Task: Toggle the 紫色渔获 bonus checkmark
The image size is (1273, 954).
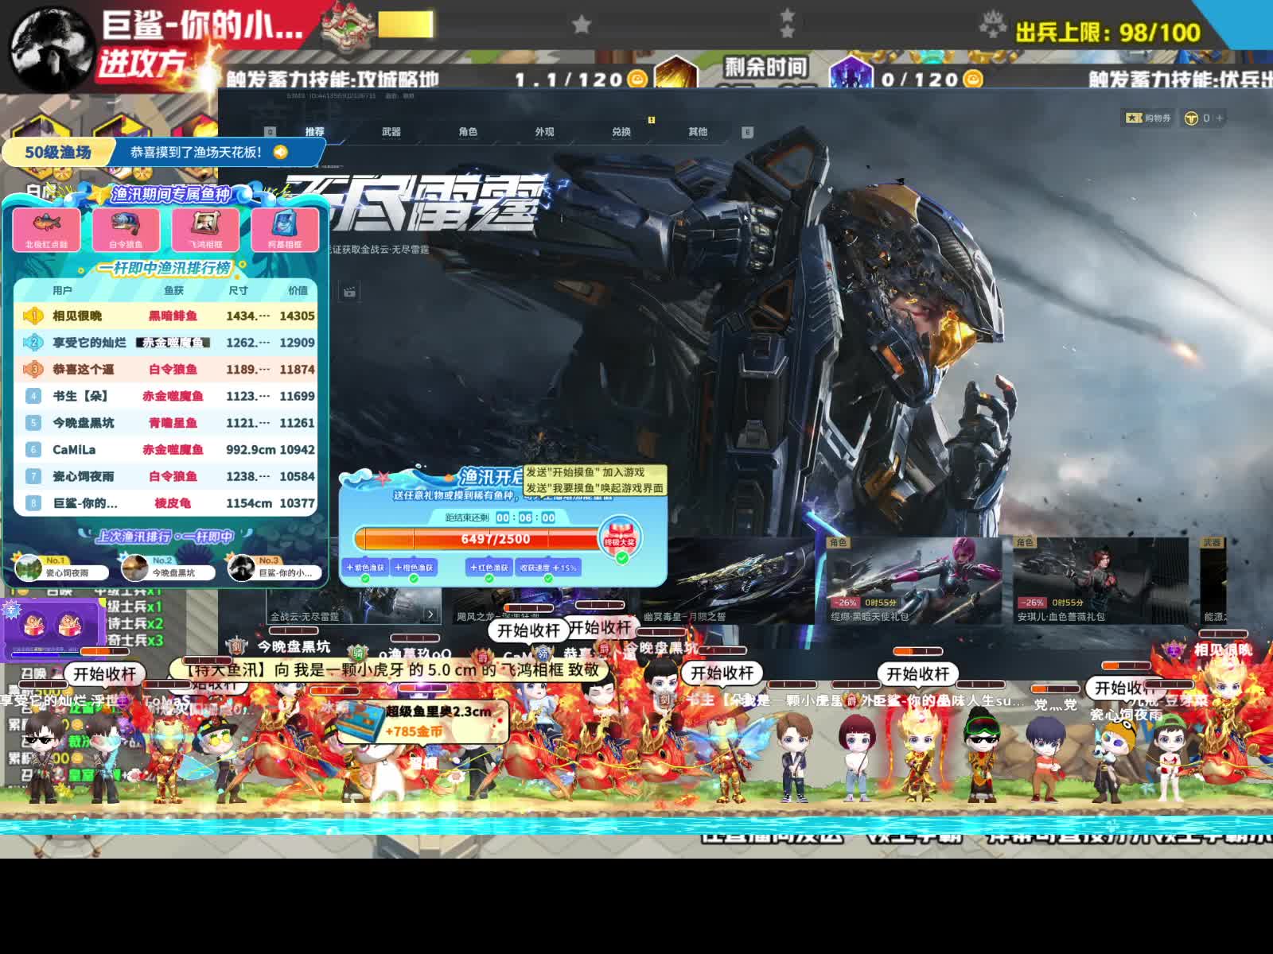Action: click(x=365, y=578)
